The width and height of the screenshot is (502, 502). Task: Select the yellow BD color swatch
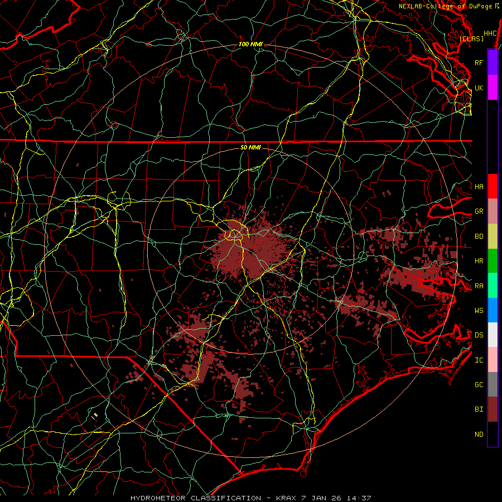pyautogui.click(x=493, y=236)
